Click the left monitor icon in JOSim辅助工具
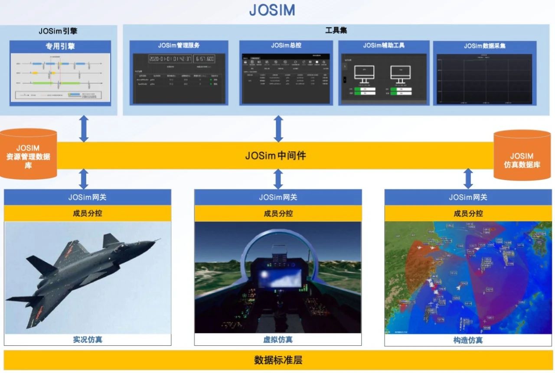Image resolution: width=555 pixels, height=373 pixels. [364, 74]
